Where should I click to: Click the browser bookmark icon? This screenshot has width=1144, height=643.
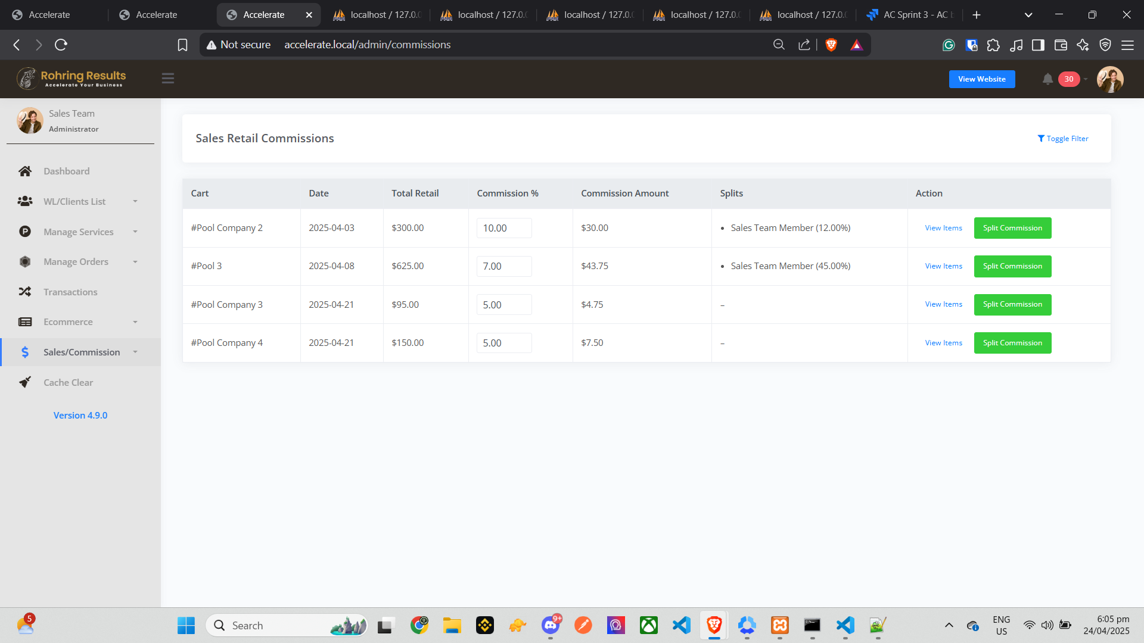pos(183,45)
